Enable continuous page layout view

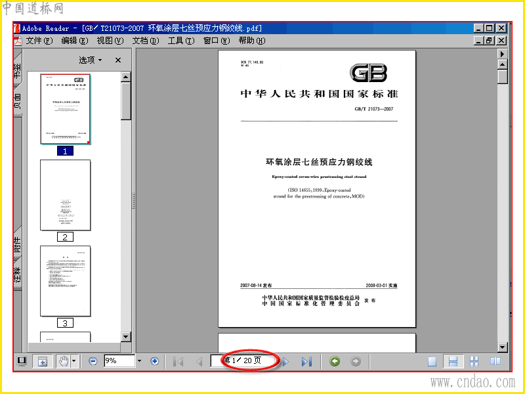pos(453,362)
